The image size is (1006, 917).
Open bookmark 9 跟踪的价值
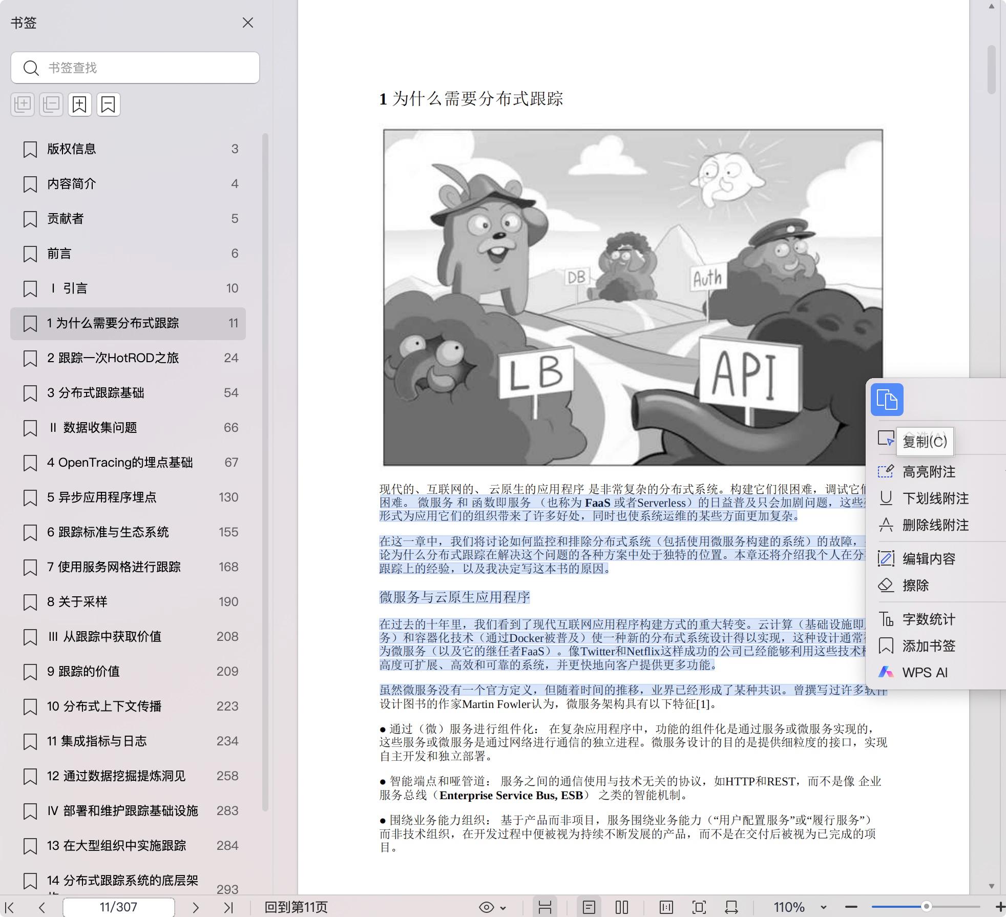click(x=128, y=672)
